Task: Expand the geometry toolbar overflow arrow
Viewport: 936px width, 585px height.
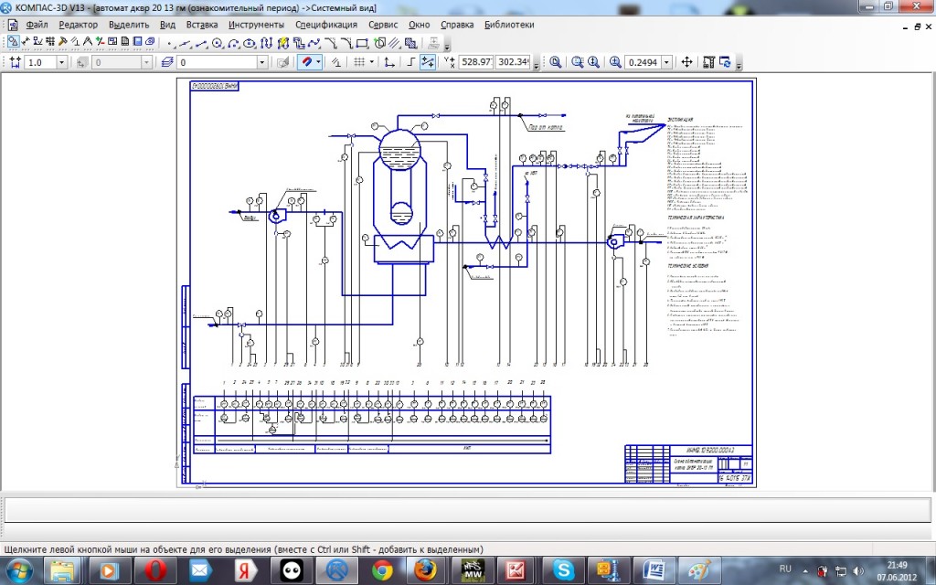Action: [447, 46]
